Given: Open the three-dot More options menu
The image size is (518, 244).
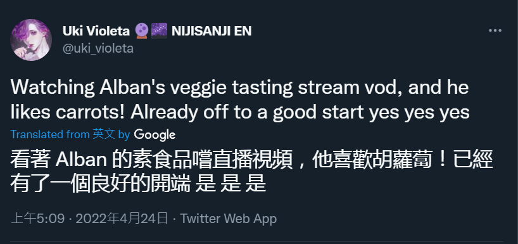Looking at the screenshot, I should [495, 31].
